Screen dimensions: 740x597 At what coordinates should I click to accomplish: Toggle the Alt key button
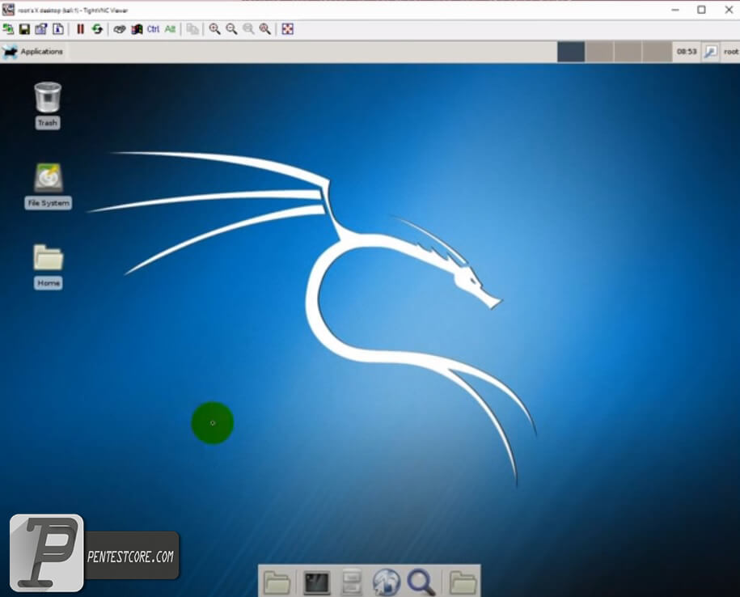(x=170, y=29)
